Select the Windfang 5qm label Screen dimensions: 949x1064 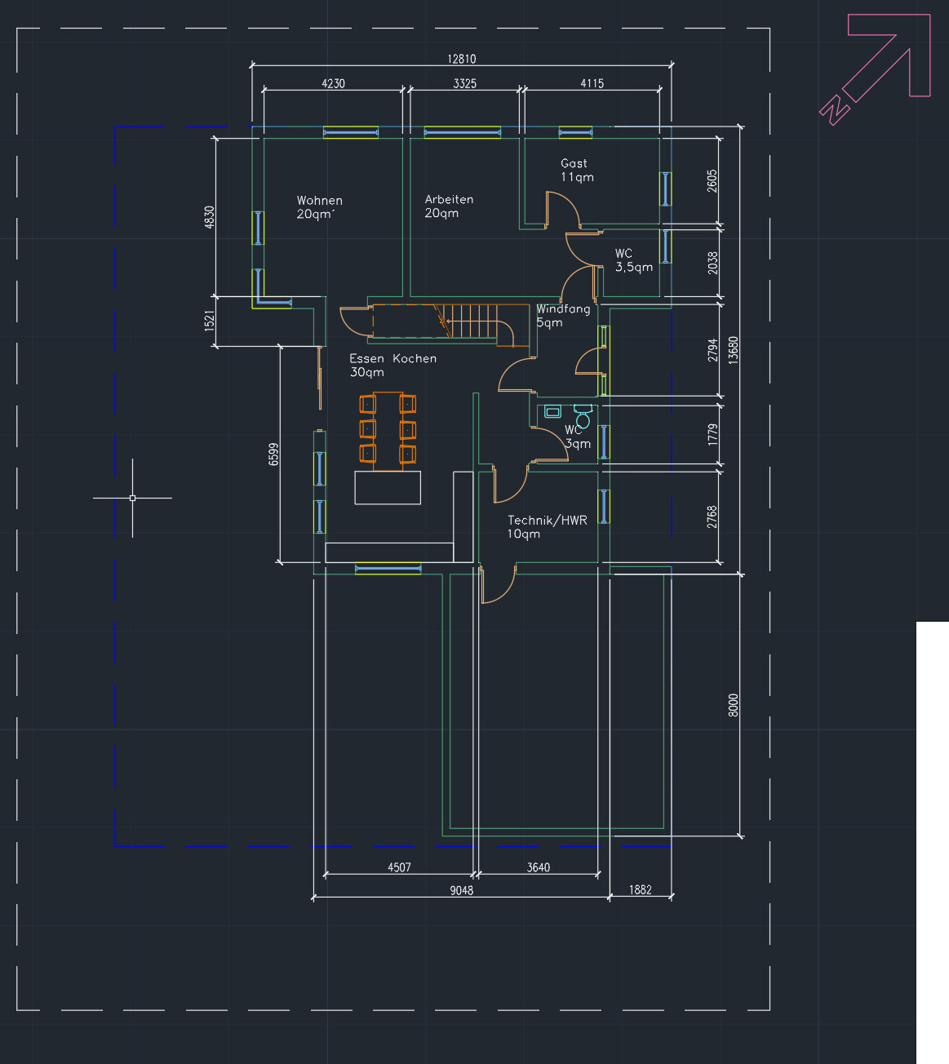562,316
